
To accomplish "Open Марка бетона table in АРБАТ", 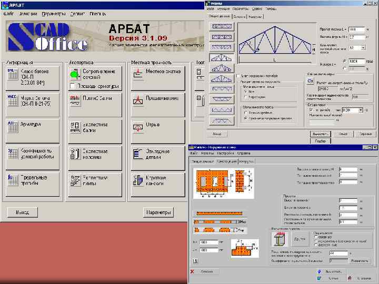I will (x=33, y=105).
